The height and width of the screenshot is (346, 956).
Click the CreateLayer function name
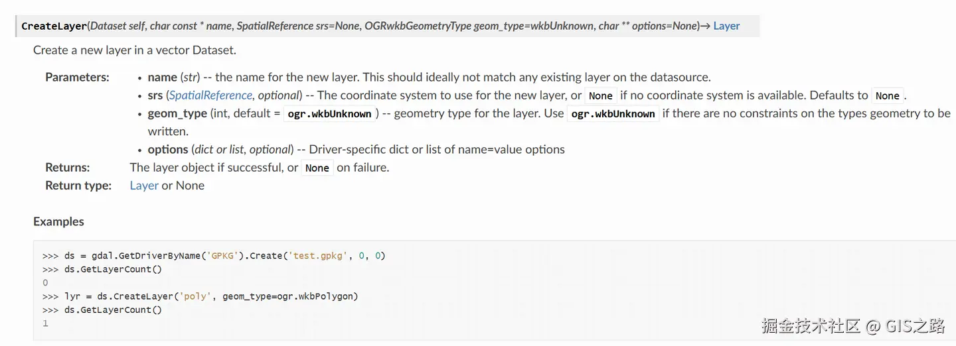[x=54, y=27]
